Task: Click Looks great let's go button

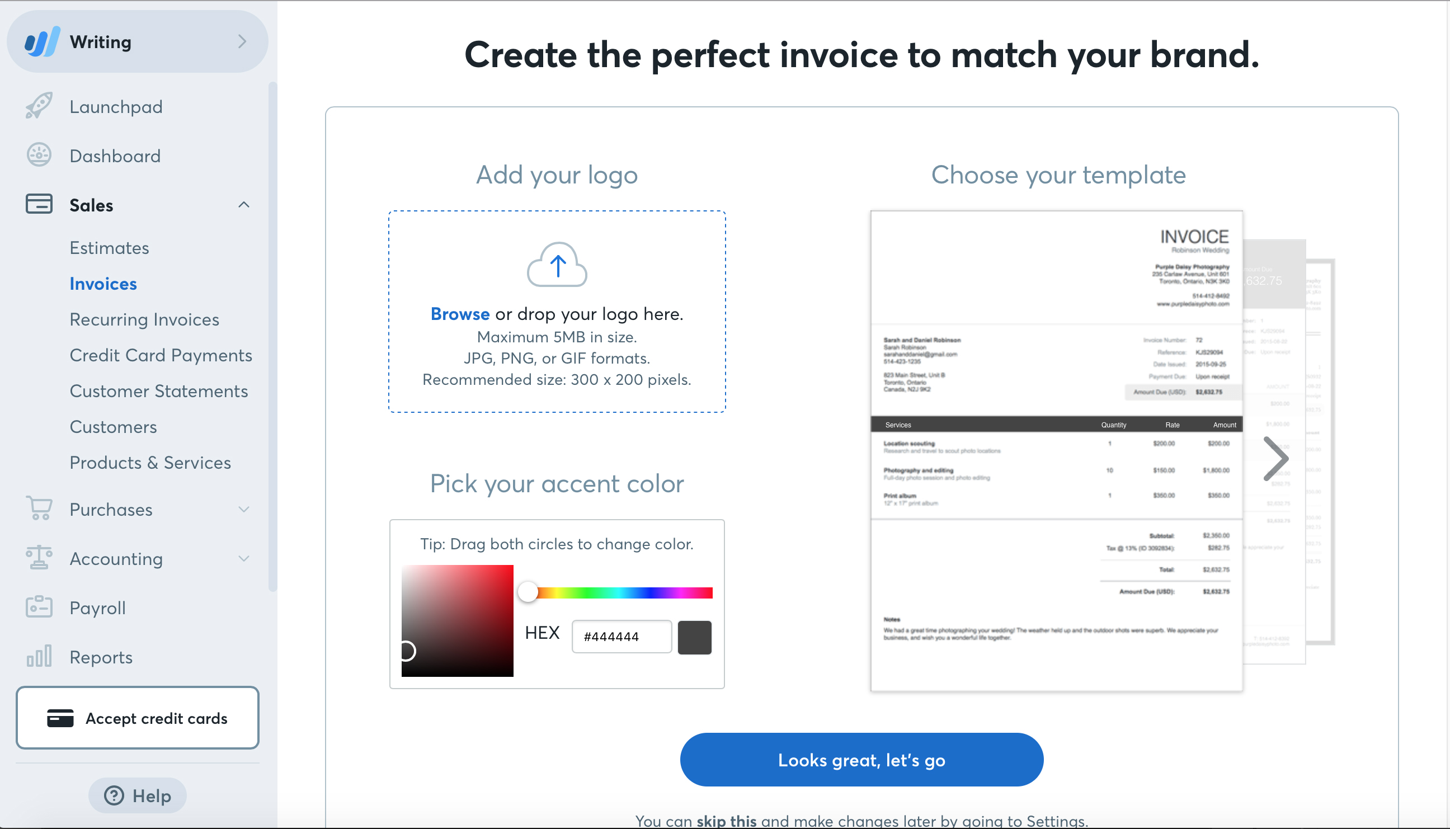Action: point(861,759)
